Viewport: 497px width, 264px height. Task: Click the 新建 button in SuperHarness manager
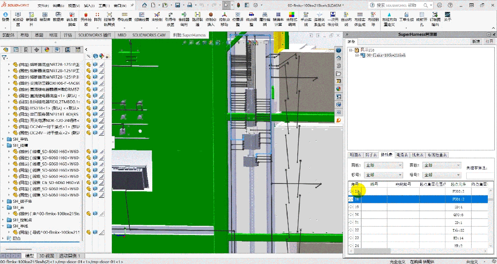click(476, 41)
